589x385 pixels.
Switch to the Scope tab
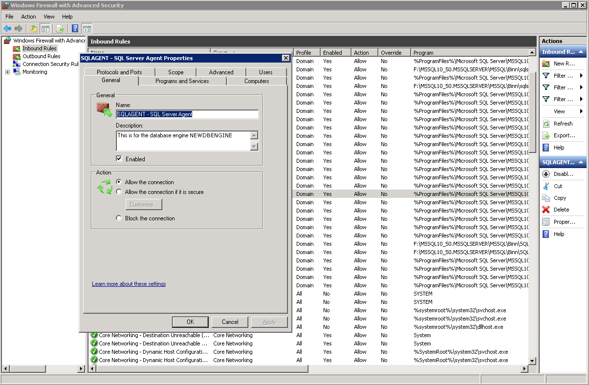[x=176, y=72]
